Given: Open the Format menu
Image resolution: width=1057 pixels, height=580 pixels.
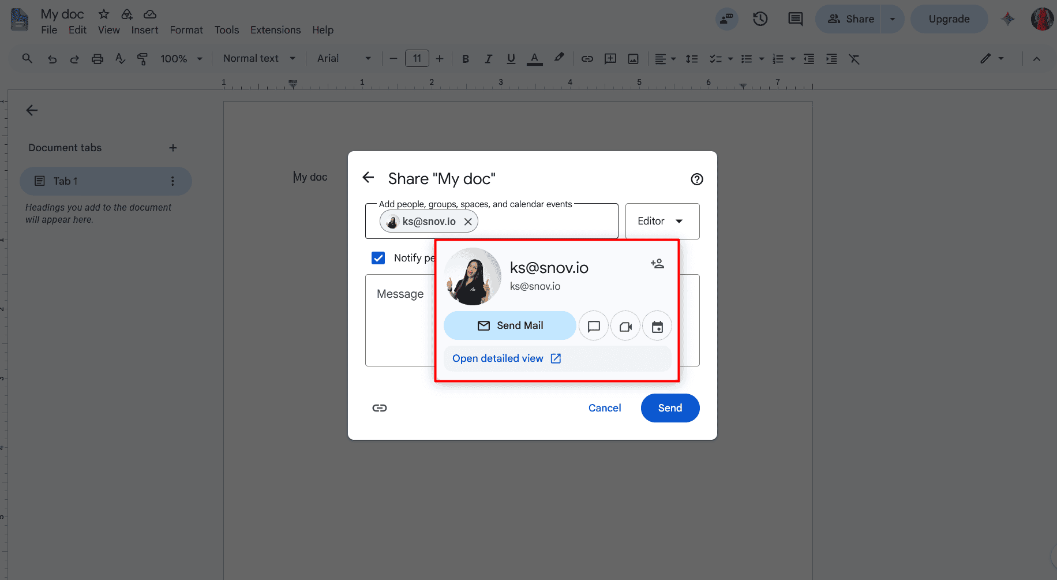Looking at the screenshot, I should click(x=186, y=30).
